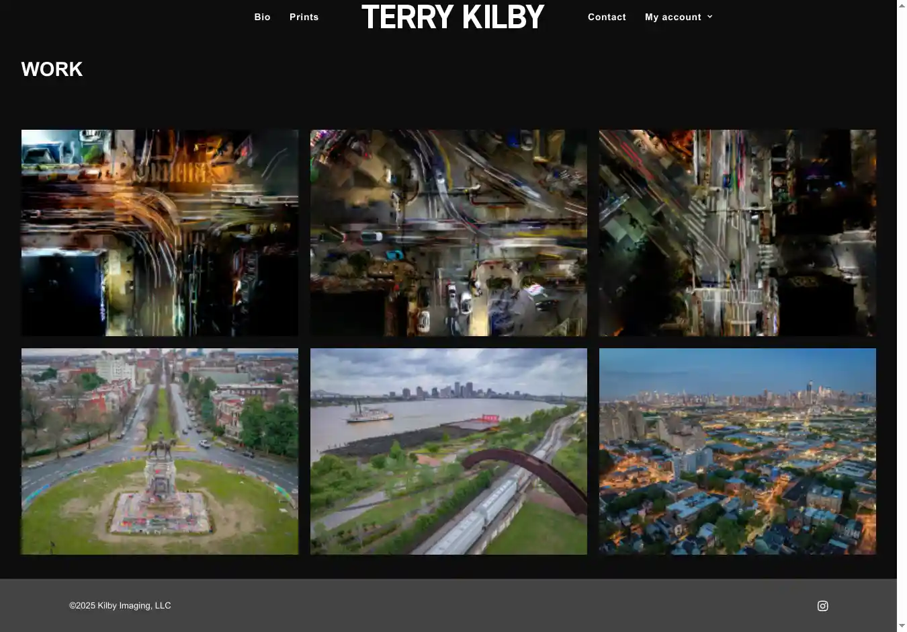Go to the Bio page

[262, 17]
